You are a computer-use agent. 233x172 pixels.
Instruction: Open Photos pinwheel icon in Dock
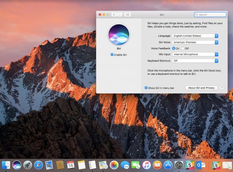(x=114, y=165)
